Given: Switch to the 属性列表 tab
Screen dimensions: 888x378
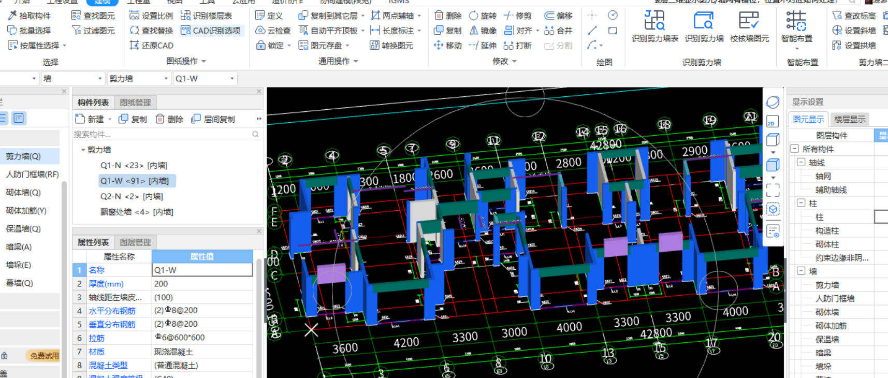Looking at the screenshot, I should (93, 242).
